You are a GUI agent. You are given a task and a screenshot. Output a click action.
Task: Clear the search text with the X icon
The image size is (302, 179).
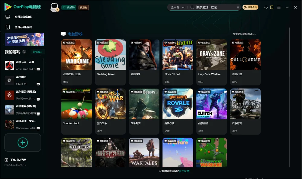click(238, 7)
